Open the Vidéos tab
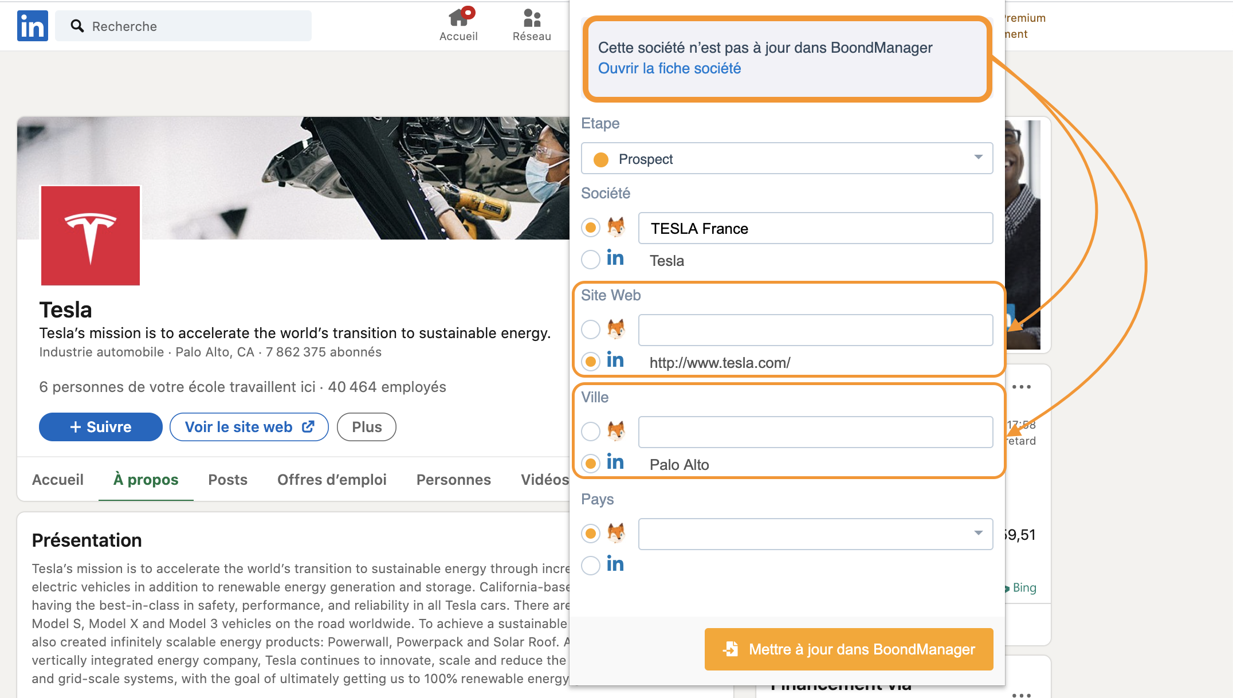1233x698 pixels. tap(544, 480)
